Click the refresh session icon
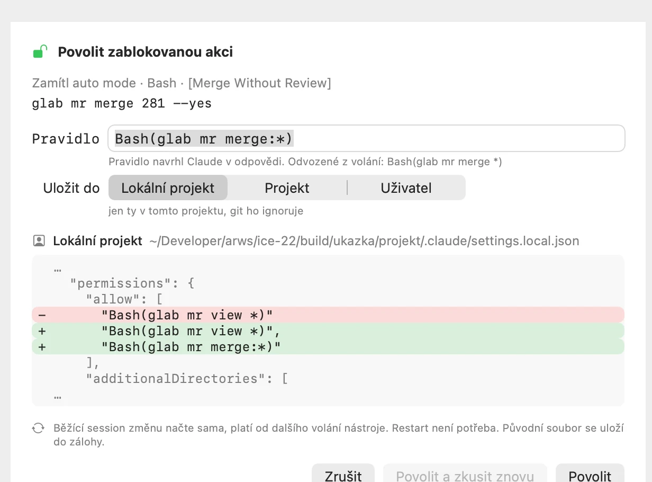 pos(38,428)
